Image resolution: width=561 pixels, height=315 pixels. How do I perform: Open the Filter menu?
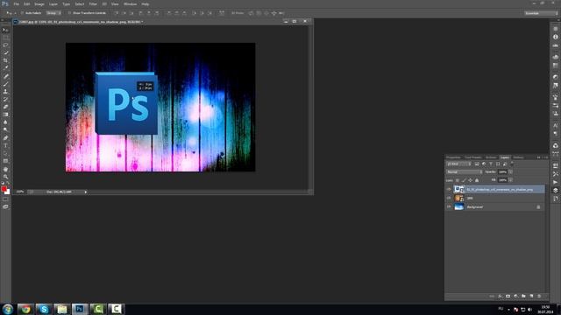click(x=93, y=3)
